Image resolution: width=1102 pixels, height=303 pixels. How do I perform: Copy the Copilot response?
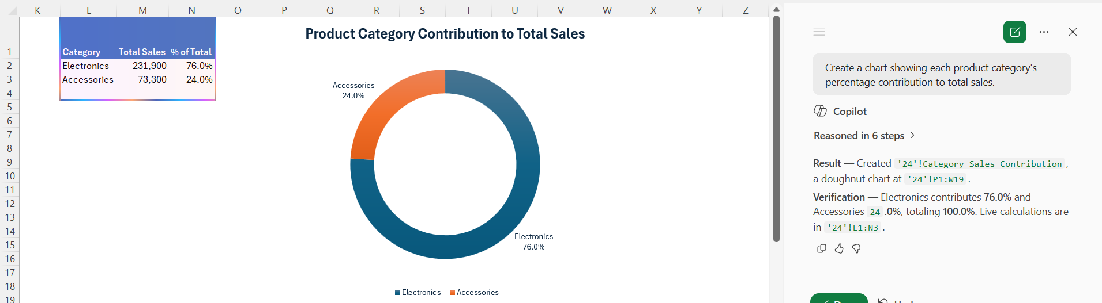pyautogui.click(x=822, y=248)
